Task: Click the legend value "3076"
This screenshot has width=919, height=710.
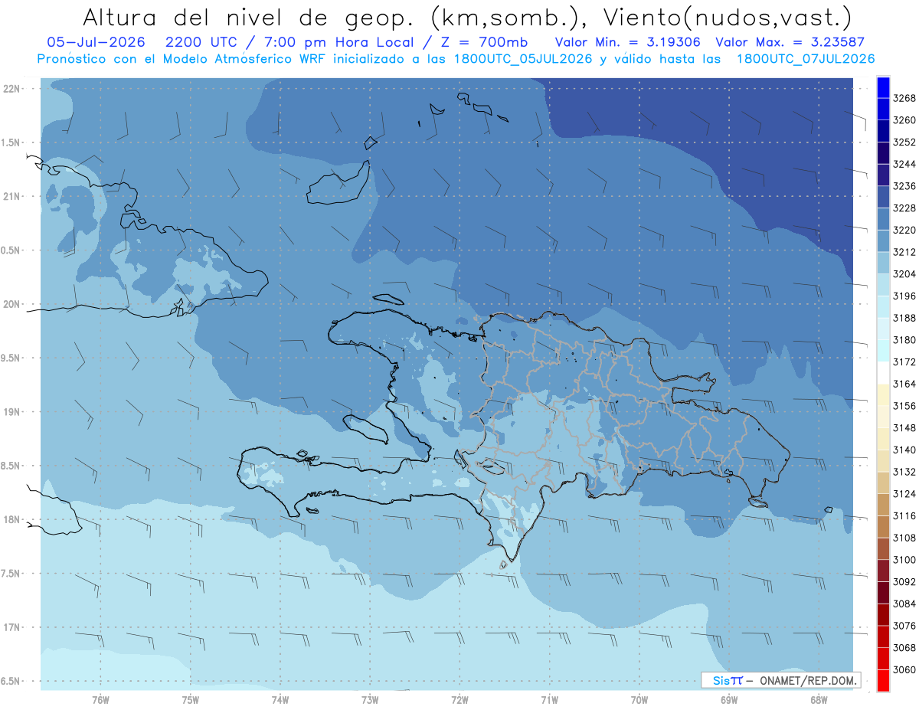Action: tap(904, 626)
